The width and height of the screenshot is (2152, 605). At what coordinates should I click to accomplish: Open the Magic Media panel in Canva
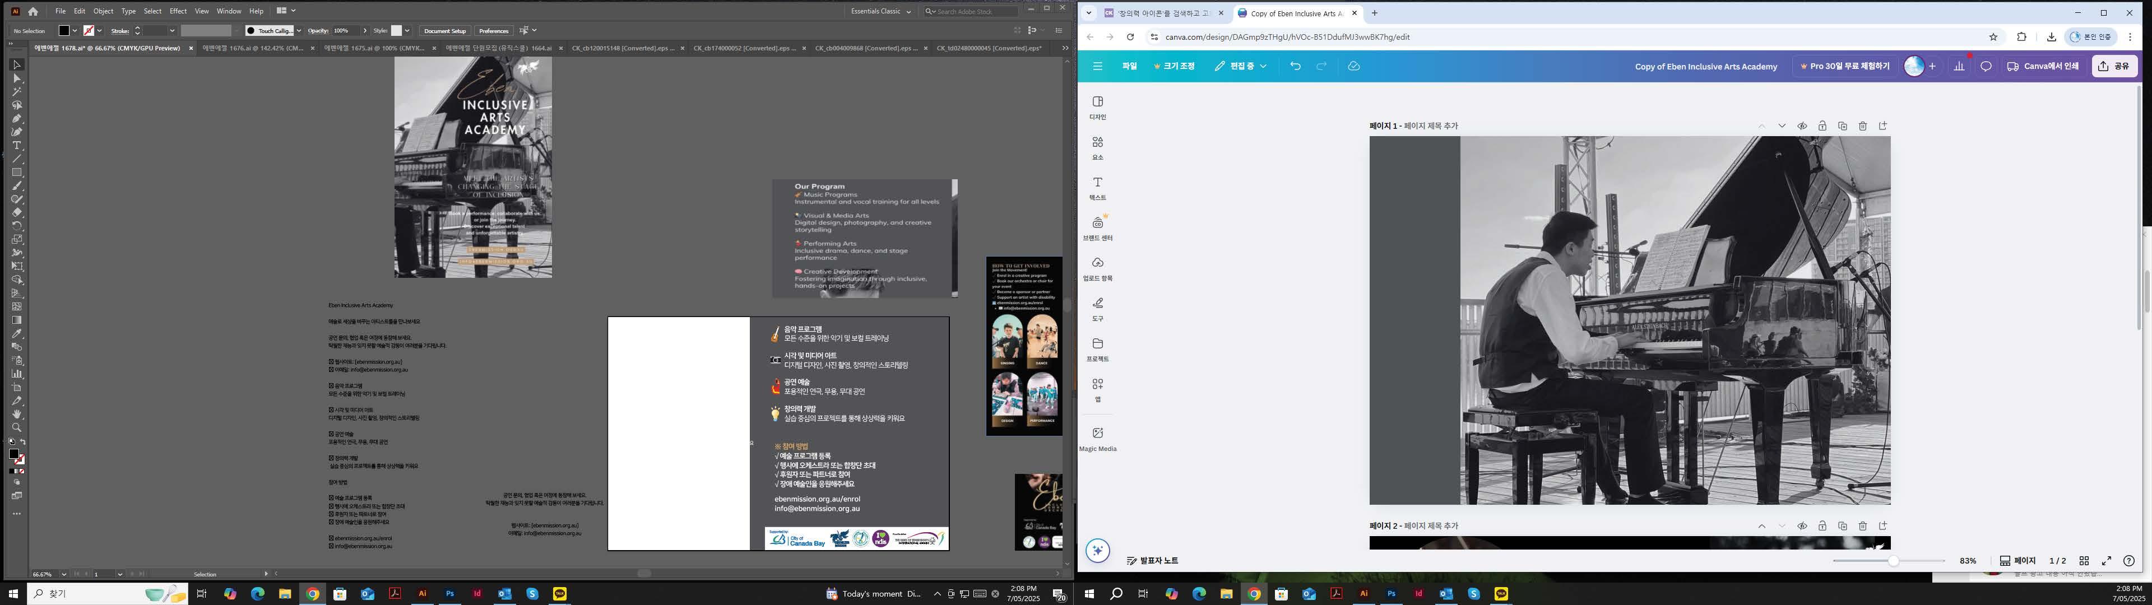tap(1098, 439)
